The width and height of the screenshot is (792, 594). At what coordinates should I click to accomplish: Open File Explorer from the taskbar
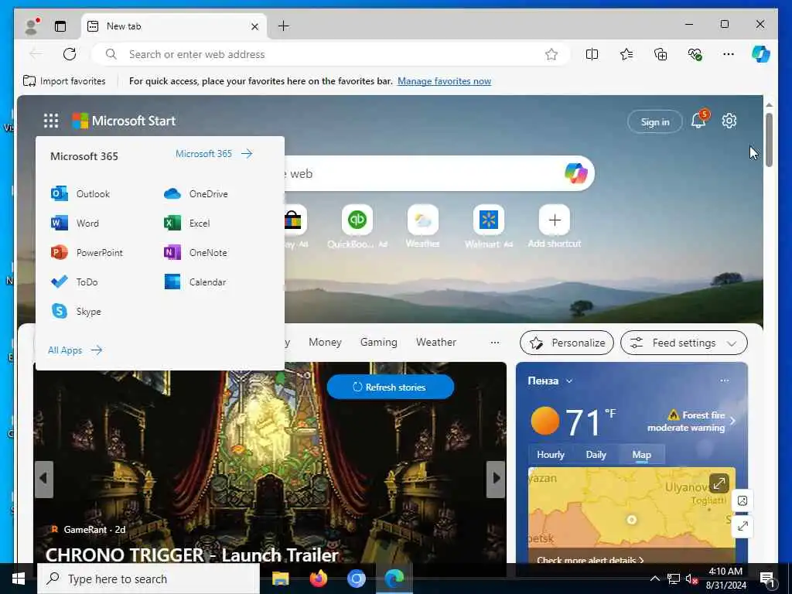[x=280, y=579]
